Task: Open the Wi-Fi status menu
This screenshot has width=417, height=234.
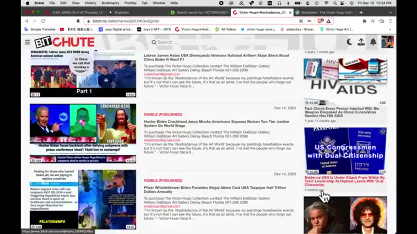Action: coord(326,3)
